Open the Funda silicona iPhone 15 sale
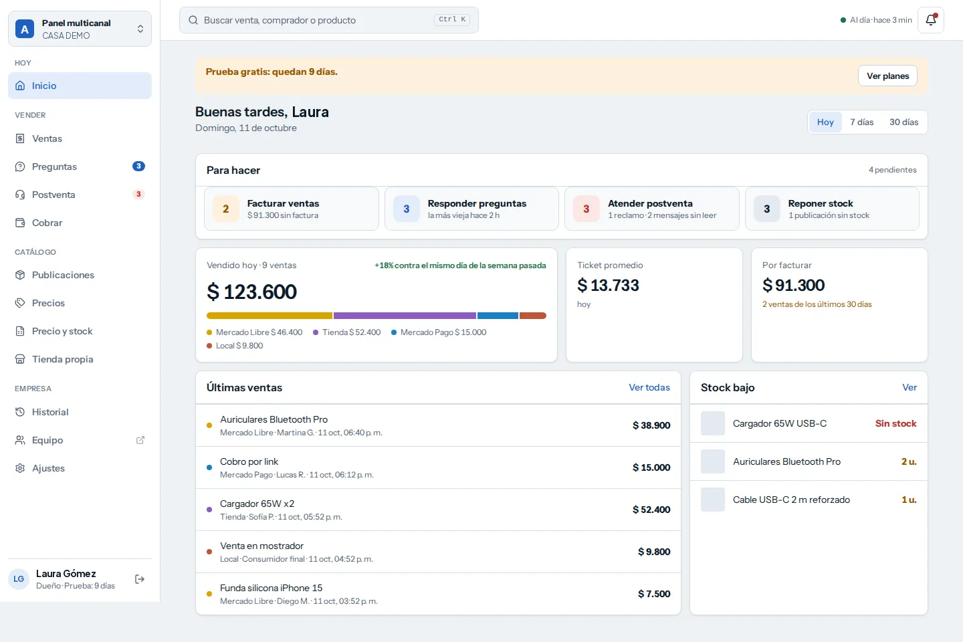 coord(438,594)
